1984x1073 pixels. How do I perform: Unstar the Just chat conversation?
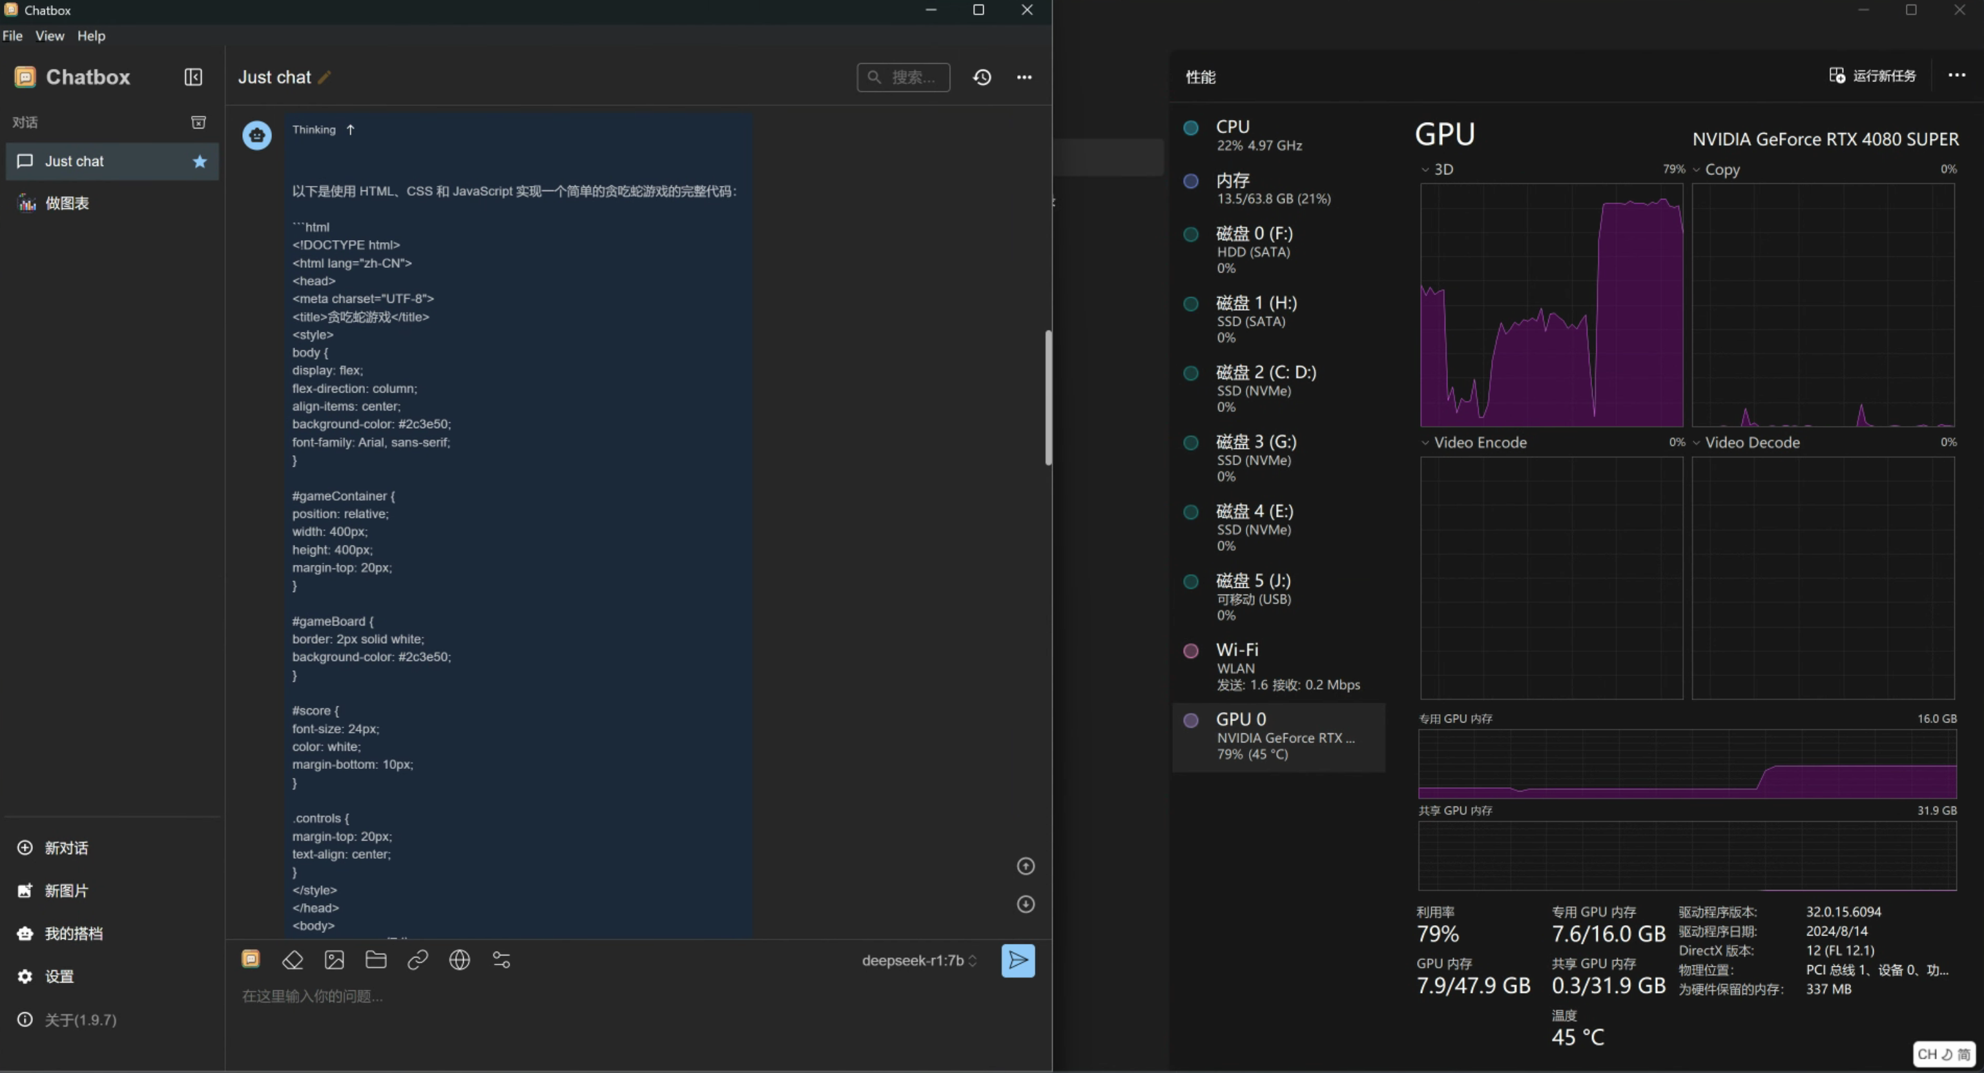[x=200, y=161]
